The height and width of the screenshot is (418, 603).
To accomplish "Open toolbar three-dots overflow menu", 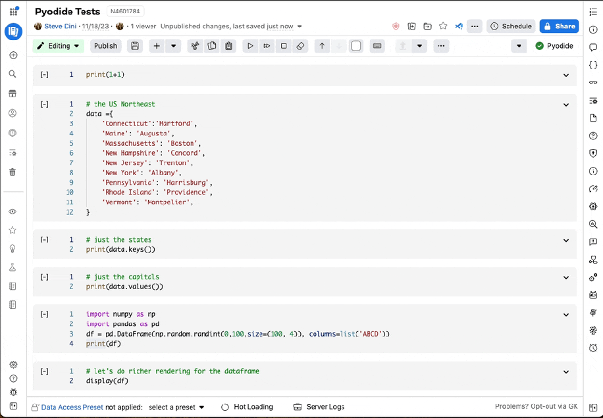I will point(441,46).
